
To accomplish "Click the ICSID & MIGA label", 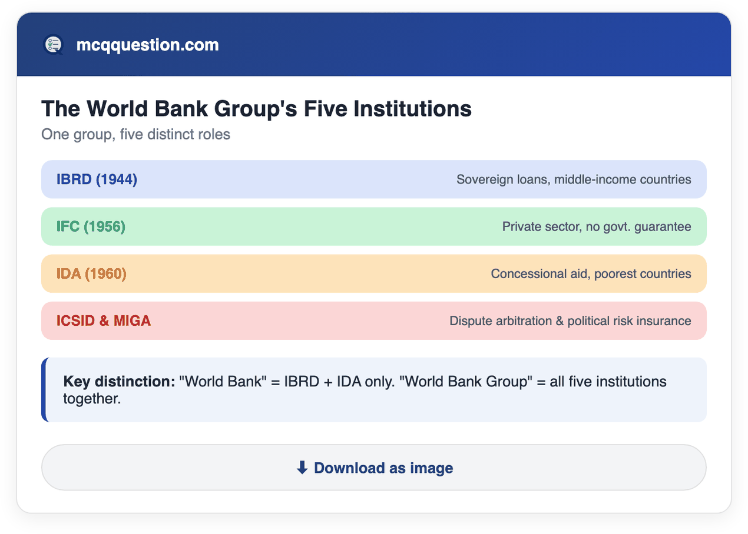I will 104,321.
